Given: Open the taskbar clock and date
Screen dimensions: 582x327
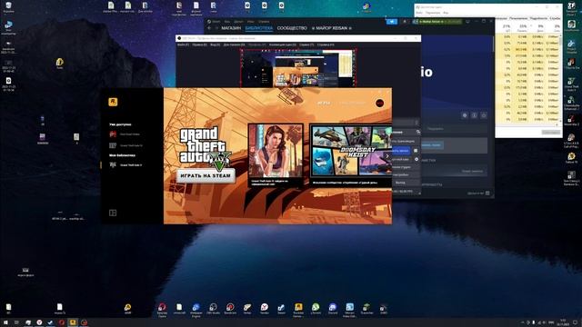Looking at the screenshot, I should 564,322.
